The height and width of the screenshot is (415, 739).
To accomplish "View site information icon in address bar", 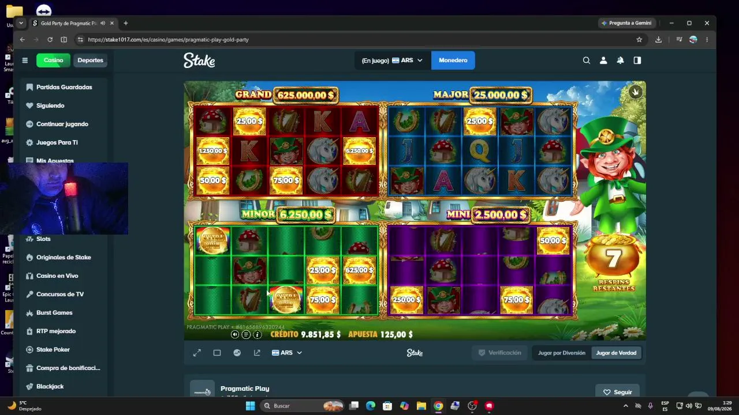I will tap(80, 40).
